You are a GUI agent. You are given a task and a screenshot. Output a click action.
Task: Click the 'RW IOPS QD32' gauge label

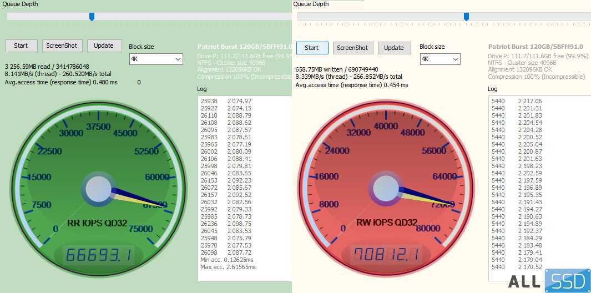(386, 224)
